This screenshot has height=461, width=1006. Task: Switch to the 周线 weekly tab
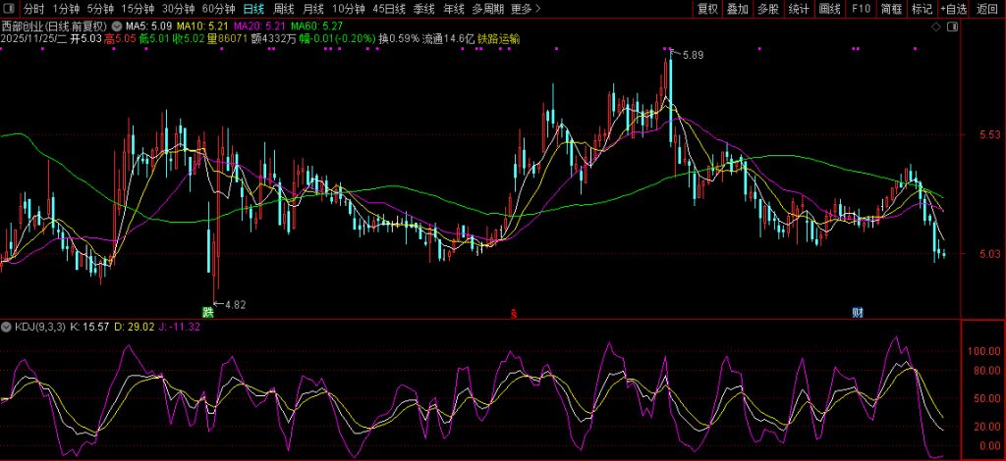coord(284,9)
